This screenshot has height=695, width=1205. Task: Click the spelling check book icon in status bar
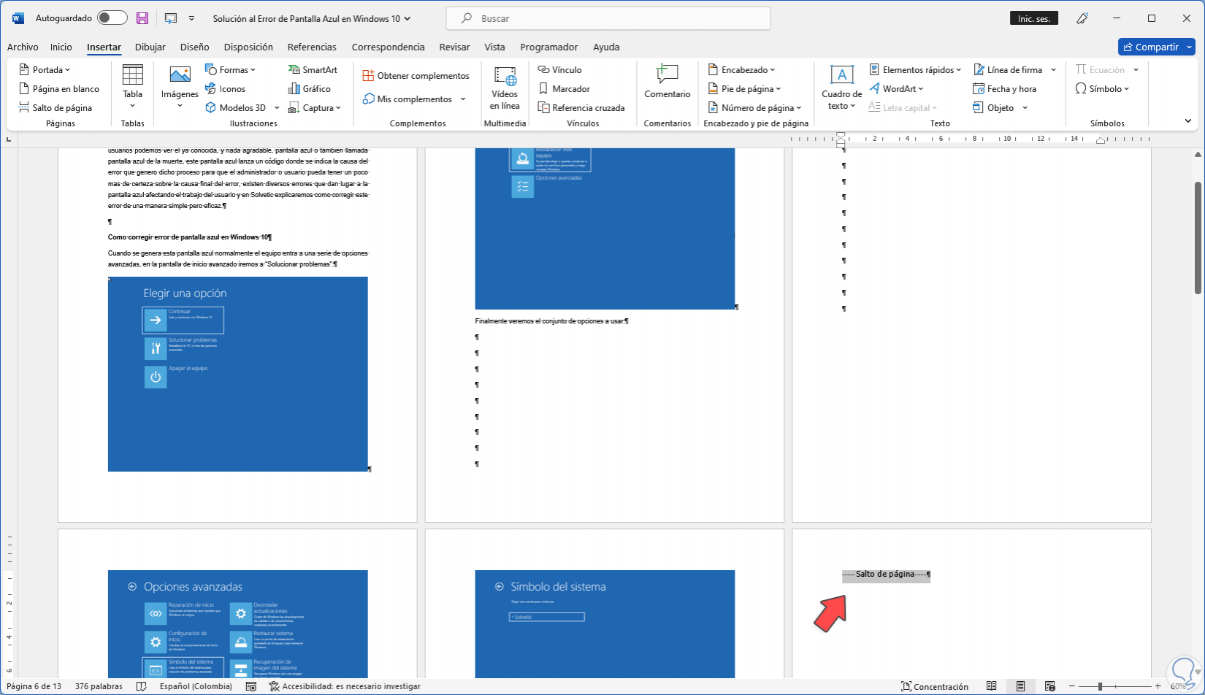142,686
